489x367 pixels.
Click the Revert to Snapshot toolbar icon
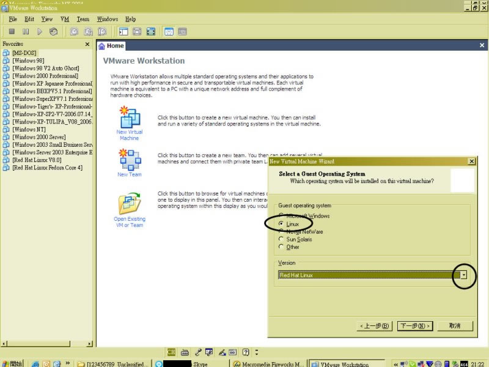[x=88, y=32]
